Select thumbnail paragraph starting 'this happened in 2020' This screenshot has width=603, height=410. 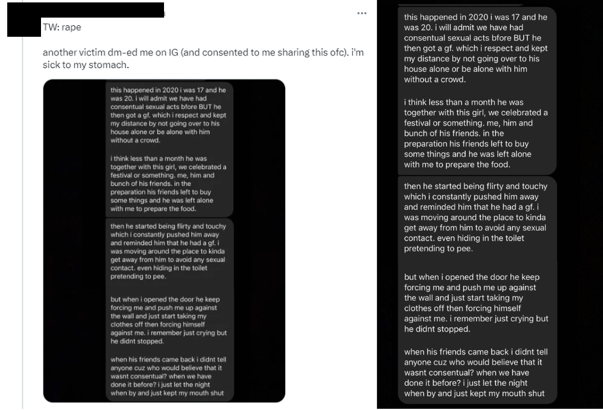pyautogui.click(x=168, y=115)
